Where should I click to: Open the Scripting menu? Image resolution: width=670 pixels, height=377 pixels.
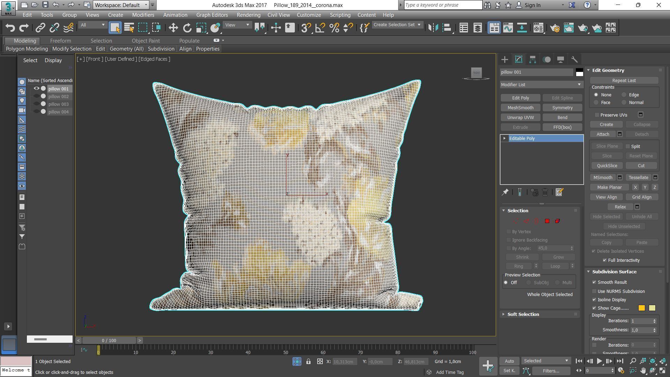click(x=340, y=15)
